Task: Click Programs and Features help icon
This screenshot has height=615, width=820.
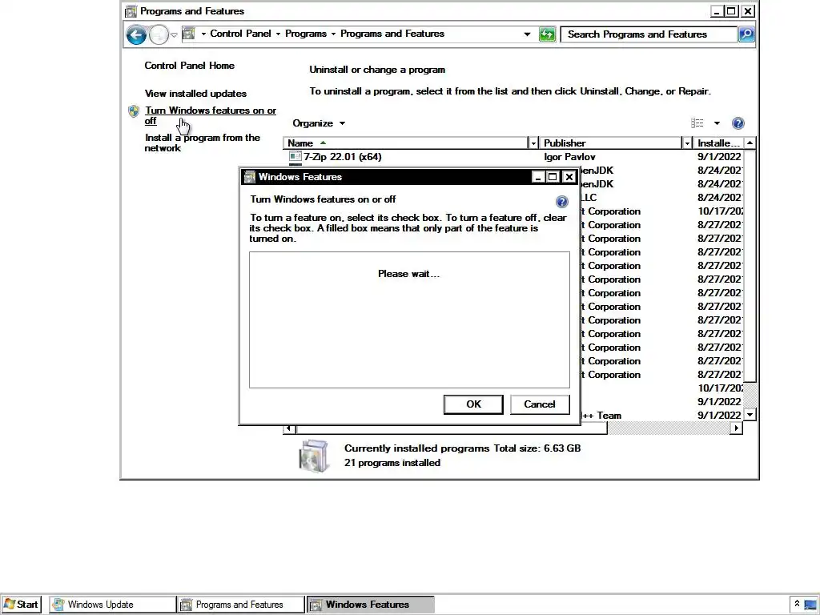Action: 738,123
